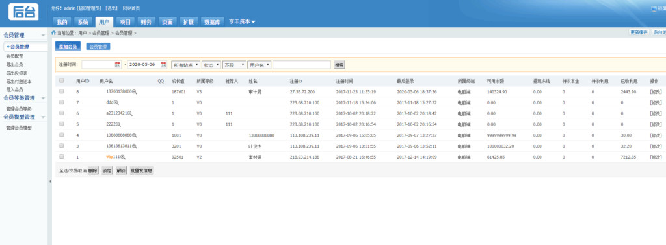Viewport: 666px width, 245px height.
Task: Open 管理会员模型 in the sidebar
Action: tap(19, 128)
